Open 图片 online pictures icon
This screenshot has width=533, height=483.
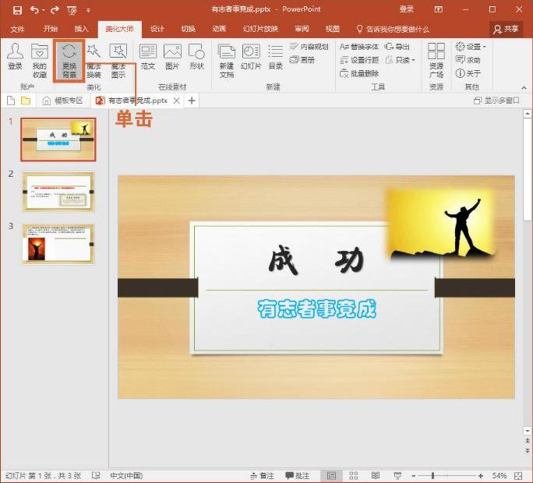click(172, 57)
